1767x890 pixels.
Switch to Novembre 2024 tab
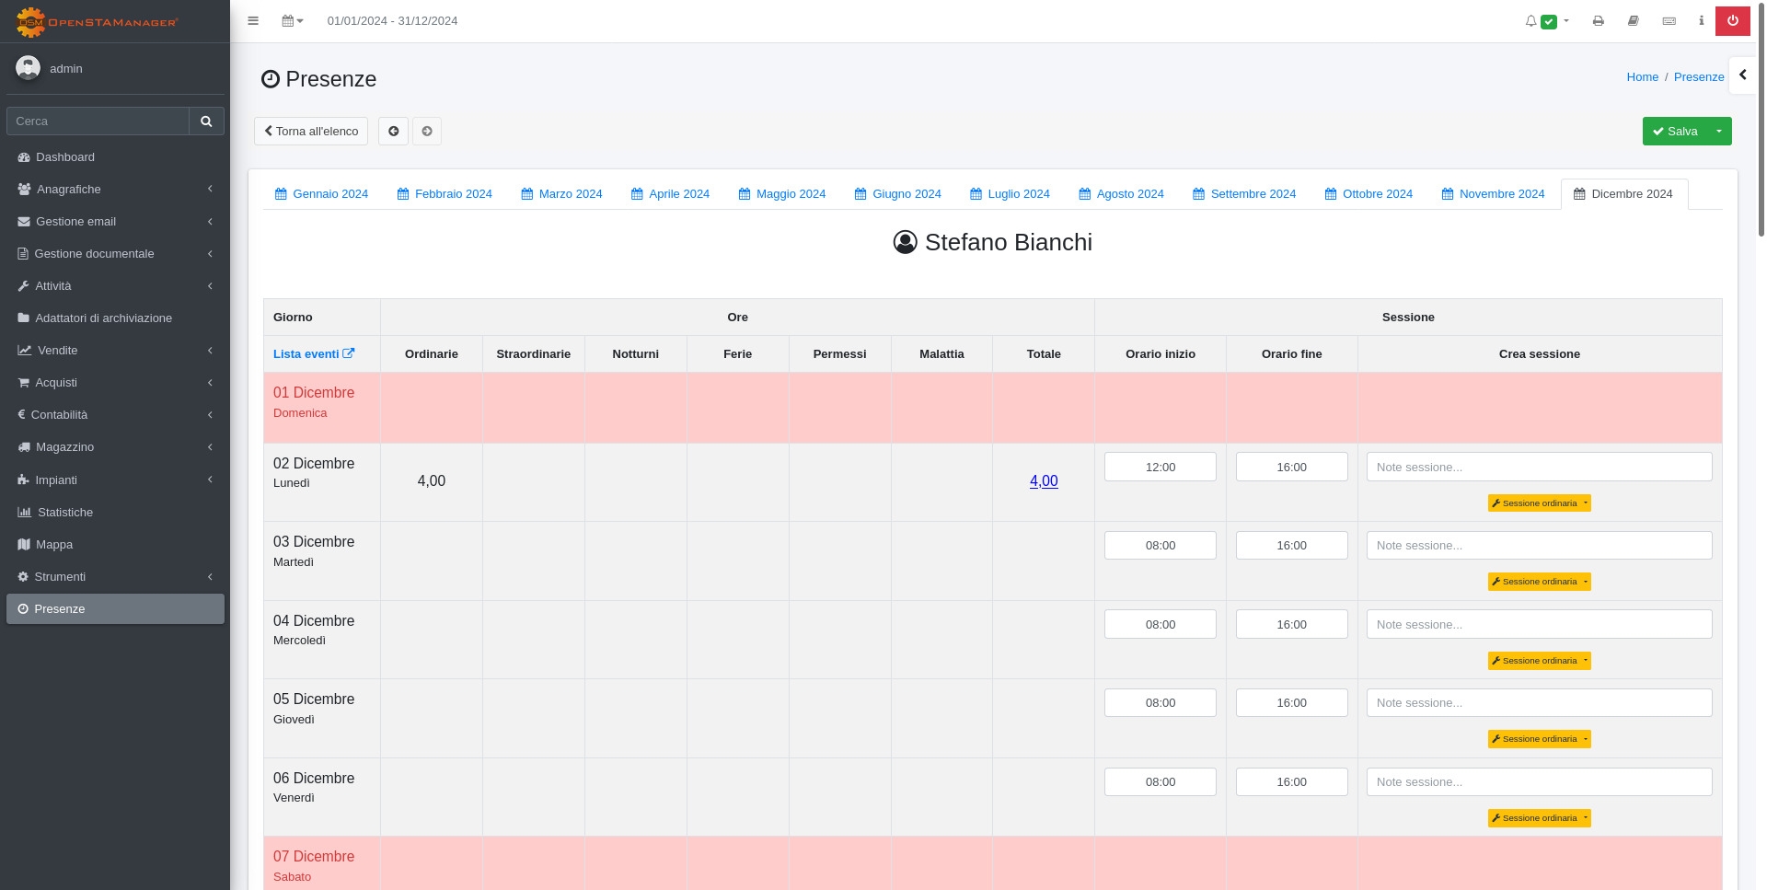pyautogui.click(x=1493, y=193)
